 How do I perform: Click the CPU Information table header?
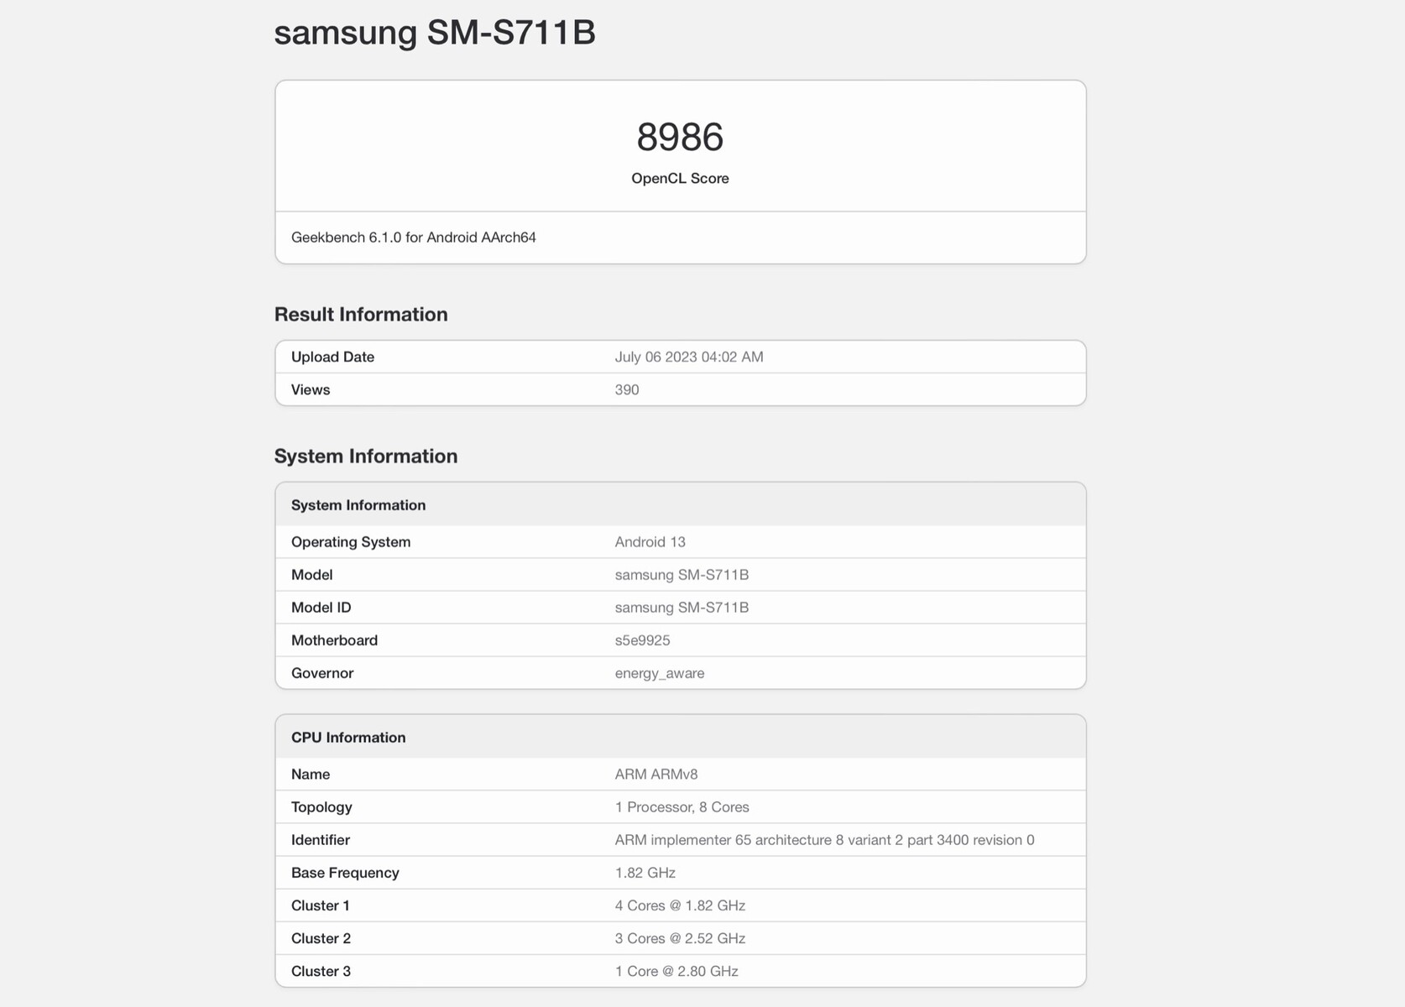348,738
